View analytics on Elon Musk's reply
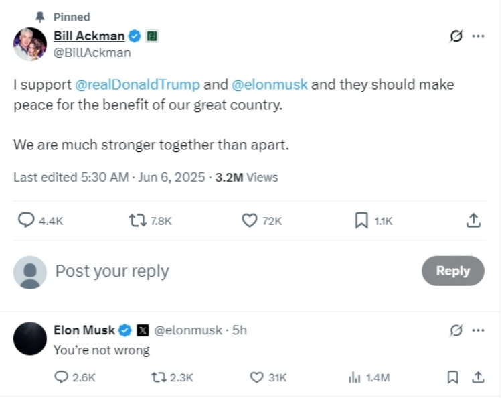Screen dimensions: 502x398 point(355,378)
